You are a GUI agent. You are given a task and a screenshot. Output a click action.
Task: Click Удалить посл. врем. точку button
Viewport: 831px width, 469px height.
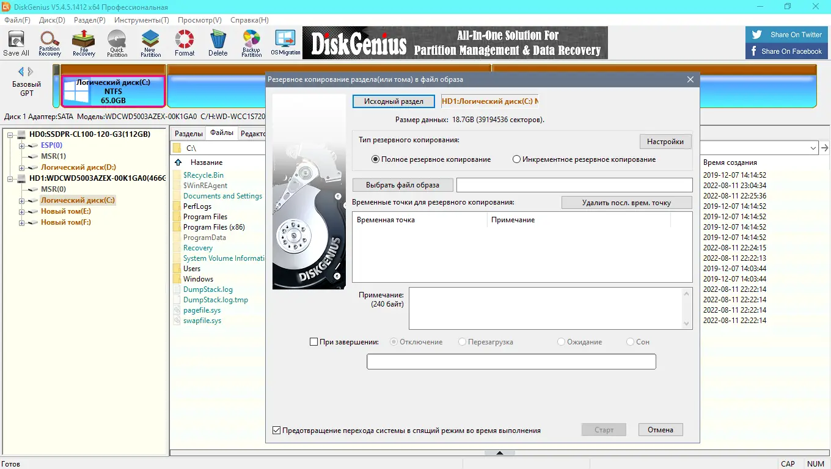click(x=626, y=203)
